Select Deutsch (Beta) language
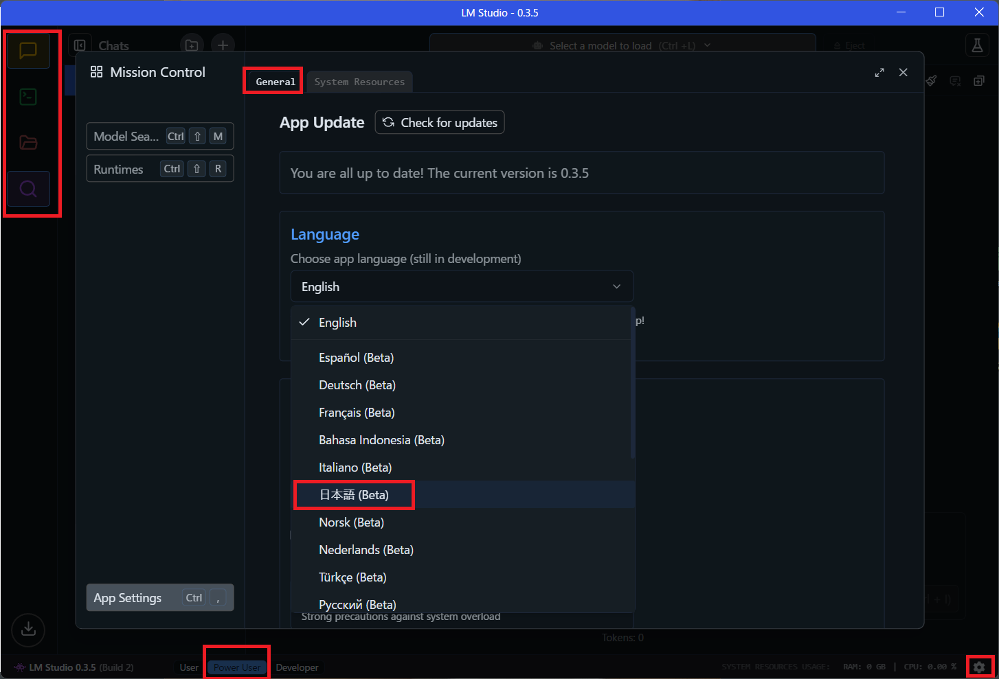The width and height of the screenshot is (999, 679). 462,385
